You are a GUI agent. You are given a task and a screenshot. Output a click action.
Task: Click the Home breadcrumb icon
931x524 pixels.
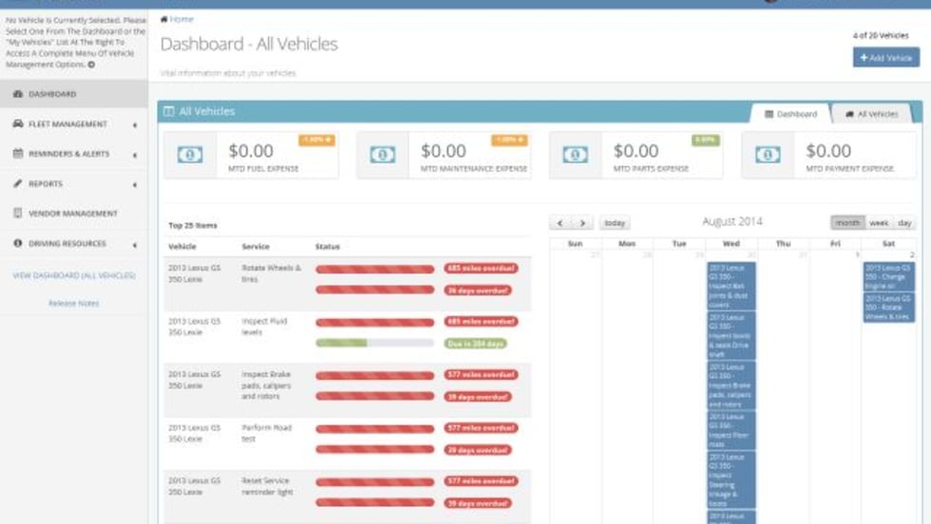pyautogui.click(x=164, y=19)
